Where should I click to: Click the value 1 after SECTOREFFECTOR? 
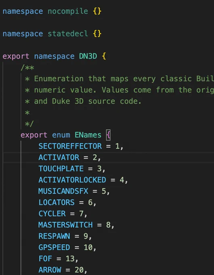(x=117, y=146)
